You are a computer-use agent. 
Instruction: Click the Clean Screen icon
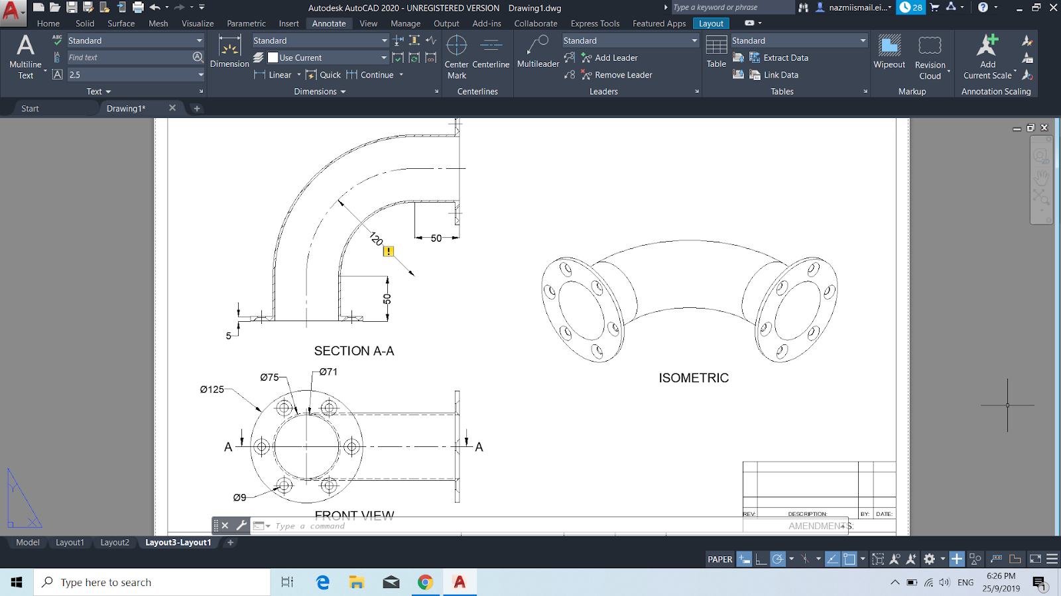tap(1035, 560)
